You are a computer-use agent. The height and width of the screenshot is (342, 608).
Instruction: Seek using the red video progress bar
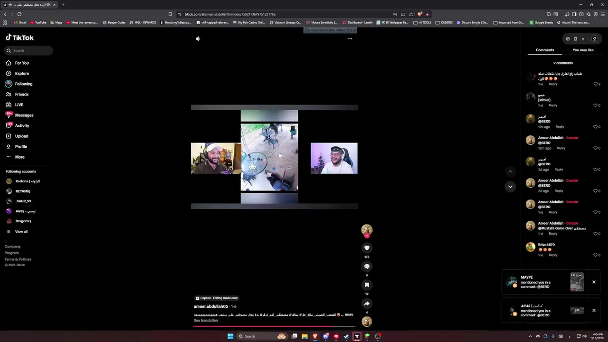274,327
